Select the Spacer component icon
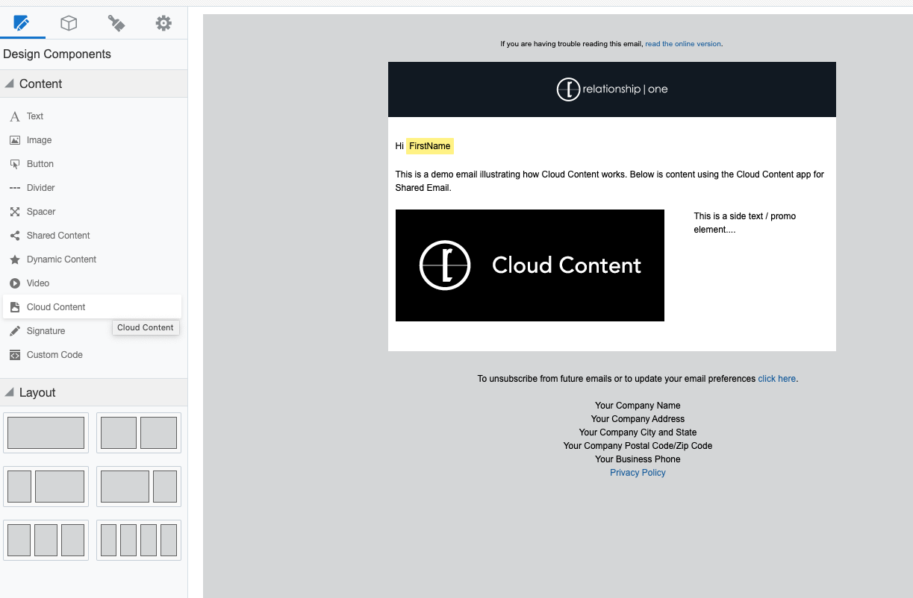This screenshot has width=913, height=598. tap(15, 212)
